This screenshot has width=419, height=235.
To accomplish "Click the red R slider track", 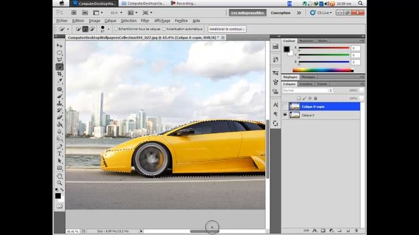I will pos(324,48).
